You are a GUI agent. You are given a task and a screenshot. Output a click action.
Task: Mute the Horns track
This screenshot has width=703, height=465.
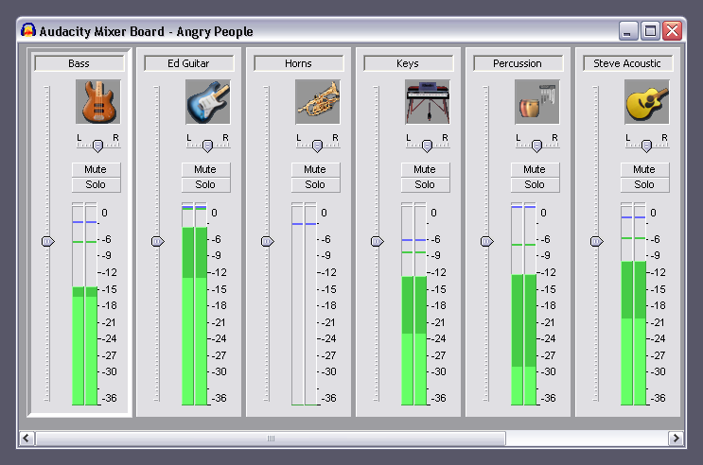pos(316,169)
